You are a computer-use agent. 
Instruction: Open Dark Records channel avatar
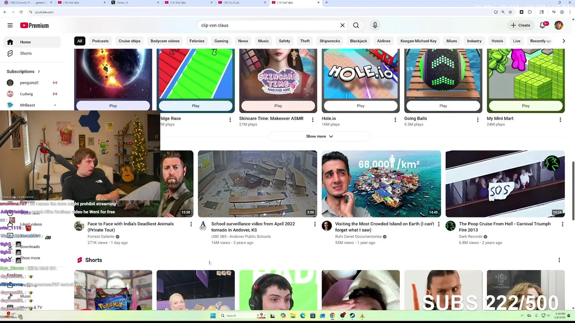tap(451, 226)
